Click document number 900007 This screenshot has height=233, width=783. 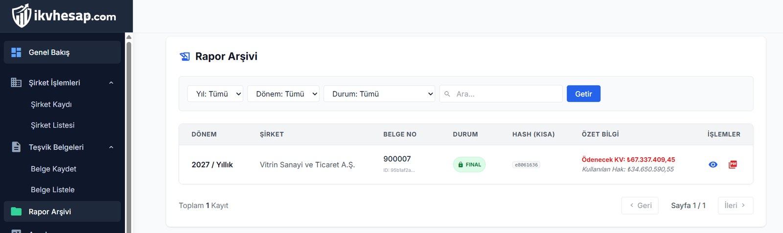coord(397,159)
